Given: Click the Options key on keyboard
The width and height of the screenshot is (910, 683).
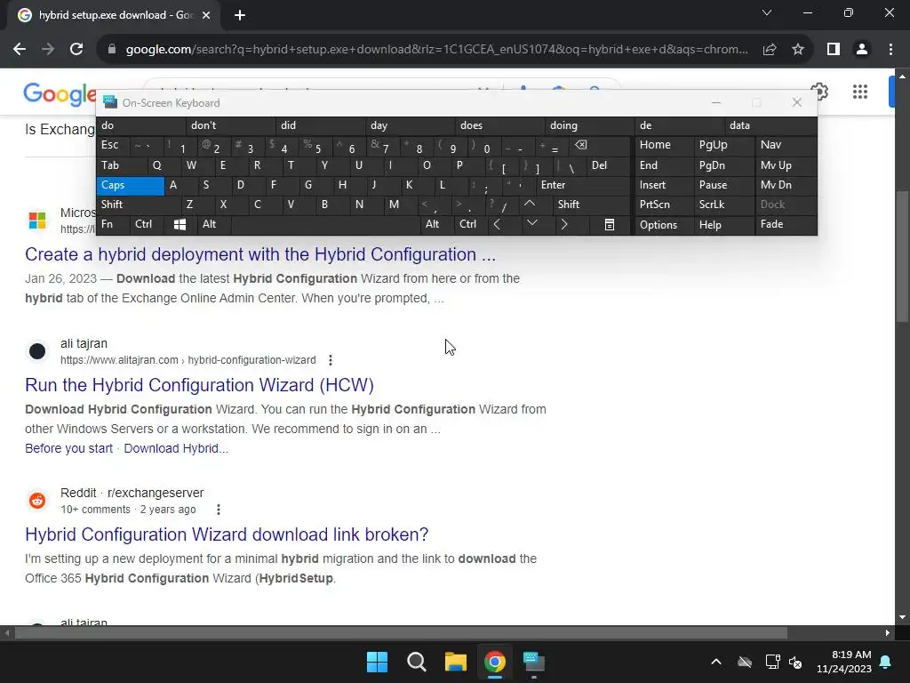Looking at the screenshot, I should tap(664, 224).
